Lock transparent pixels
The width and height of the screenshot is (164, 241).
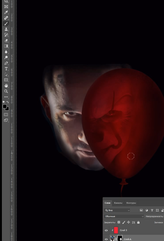click(x=119, y=222)
